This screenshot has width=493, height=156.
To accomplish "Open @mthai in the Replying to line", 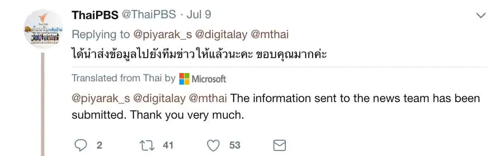I will click(270, 34).
